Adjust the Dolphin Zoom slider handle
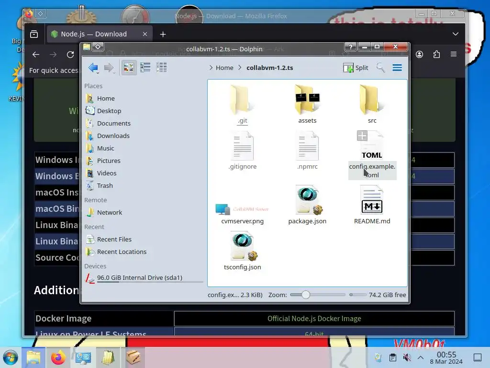The image size is (490, 368). pyautogui.click(x=306, y=295)
